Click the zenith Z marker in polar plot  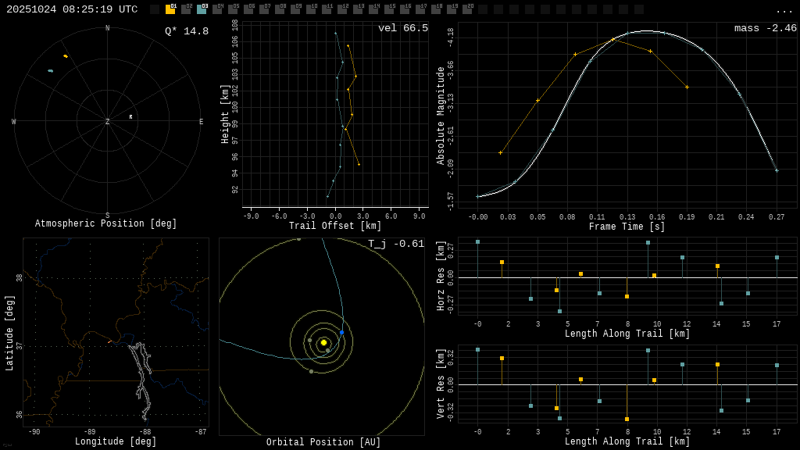tap(108, 122)
